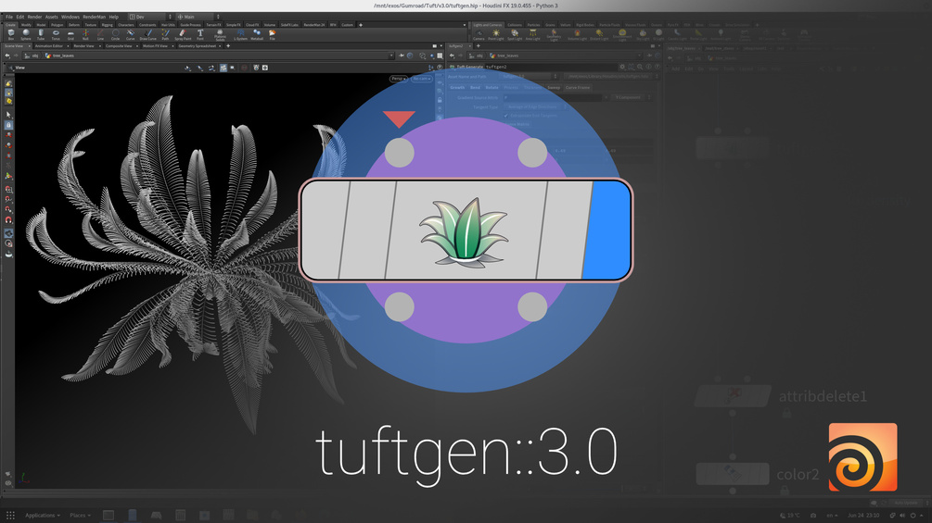Click the date and time in the taskbar

[863, 516]
